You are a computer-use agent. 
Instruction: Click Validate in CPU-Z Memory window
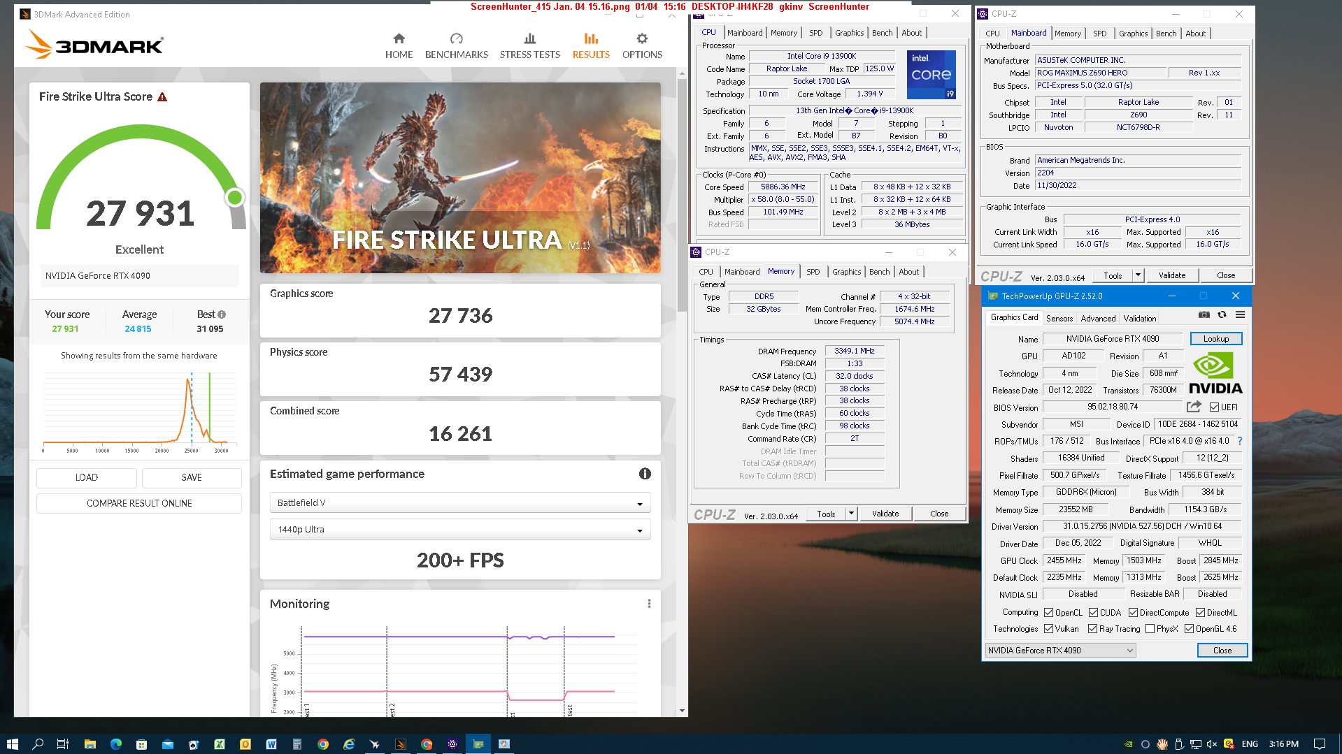[x=885, y=514]
